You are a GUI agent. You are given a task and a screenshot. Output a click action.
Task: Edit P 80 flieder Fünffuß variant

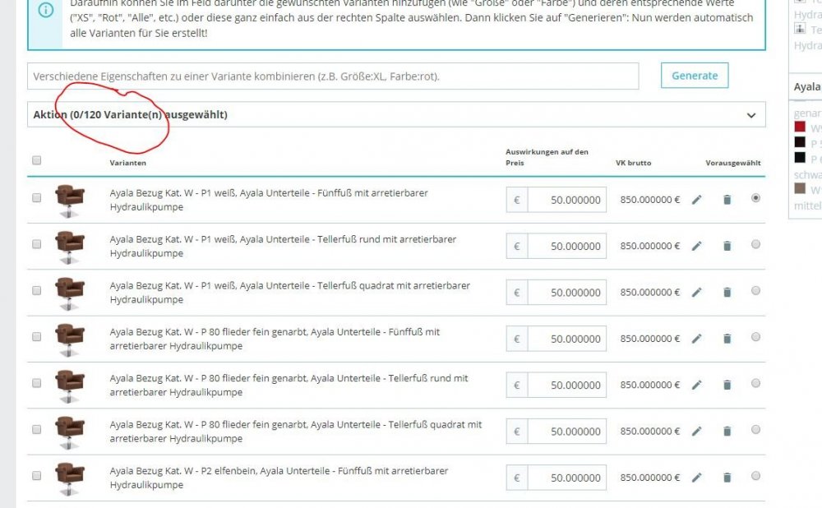(696, 339)
